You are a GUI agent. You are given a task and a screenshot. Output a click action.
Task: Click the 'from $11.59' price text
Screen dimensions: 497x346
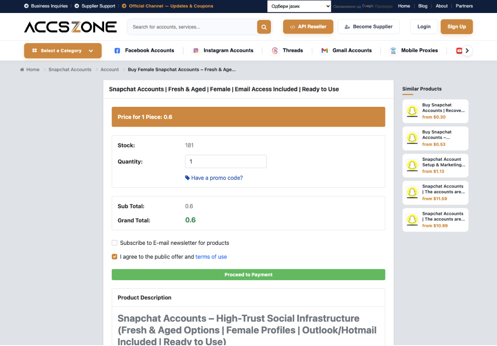[x=434, y=199]
